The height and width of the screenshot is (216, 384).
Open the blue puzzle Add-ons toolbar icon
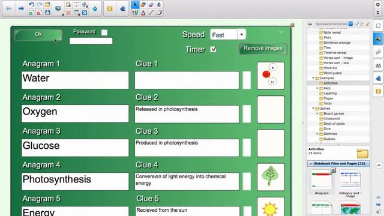pyautogui.click(x=122, y=8)
